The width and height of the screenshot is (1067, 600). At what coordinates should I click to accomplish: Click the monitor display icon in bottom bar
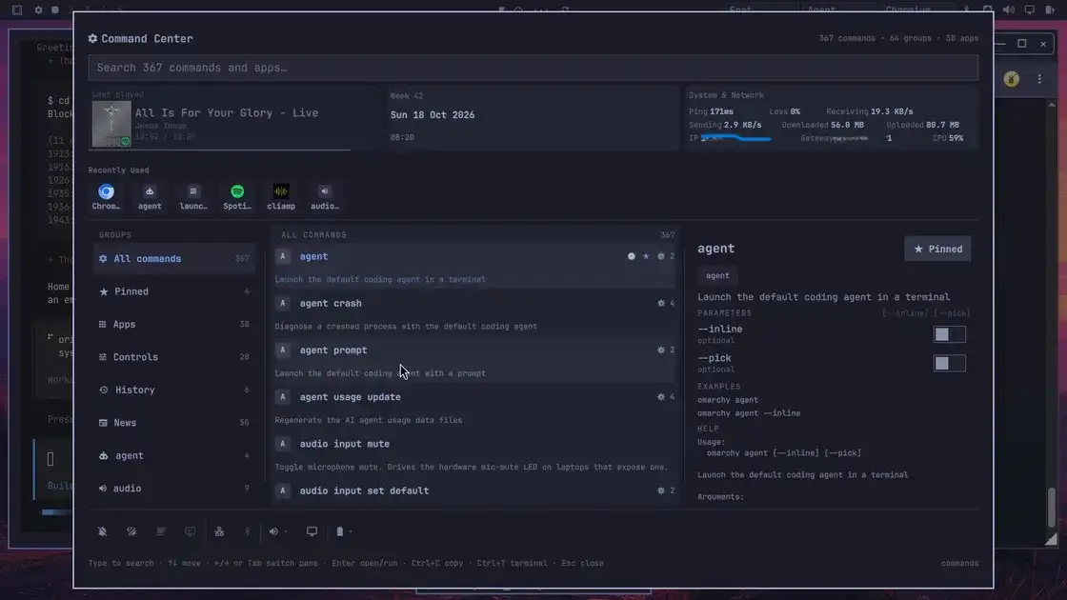(x=312, y=531)
